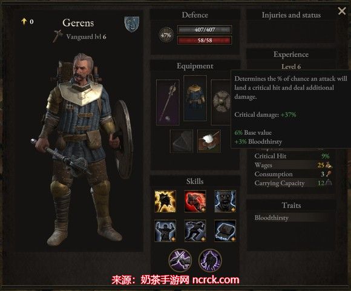
Task: Select the red roaring beast skill
Action: (195, 201)
